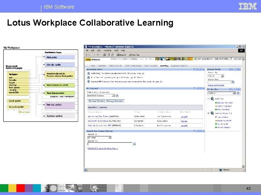Collapse the Work buddy group
This screenshot has height=195, width=261.
click(208, 99)
